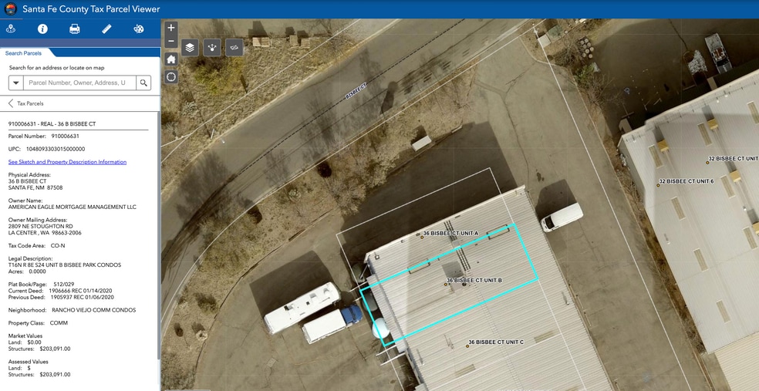Open the info panel icon
Image resolution: width=759 pixels, height=391 pixels.
[x=42, y=29]
